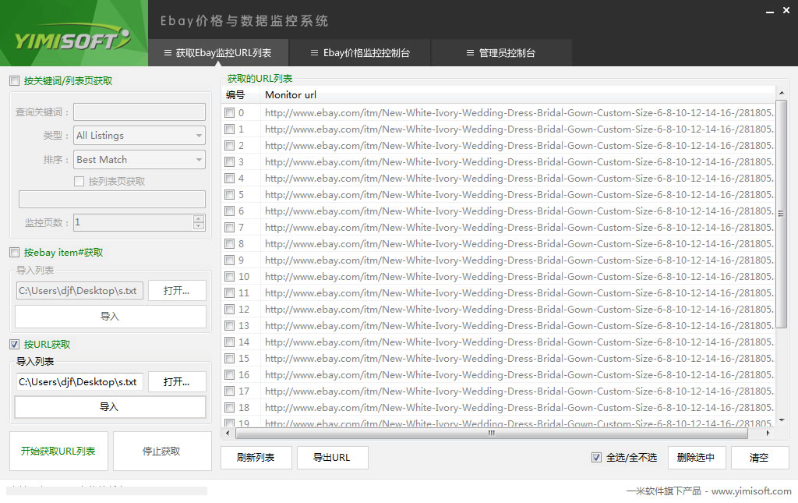Click the 停止获取 button
The image size is (798, 503).
[162, 451]
